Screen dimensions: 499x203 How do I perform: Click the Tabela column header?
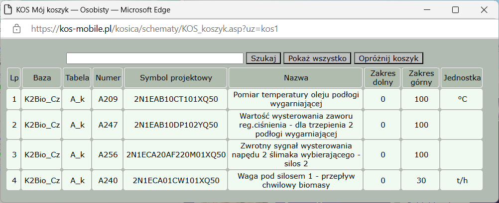77,78
